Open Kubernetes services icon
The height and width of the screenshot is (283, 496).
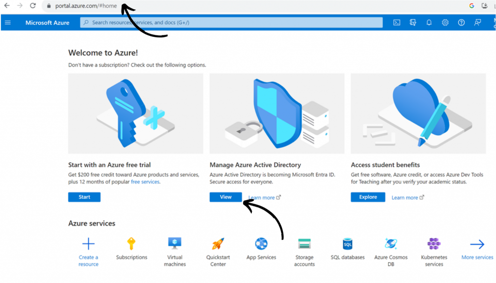click(434, 243)
